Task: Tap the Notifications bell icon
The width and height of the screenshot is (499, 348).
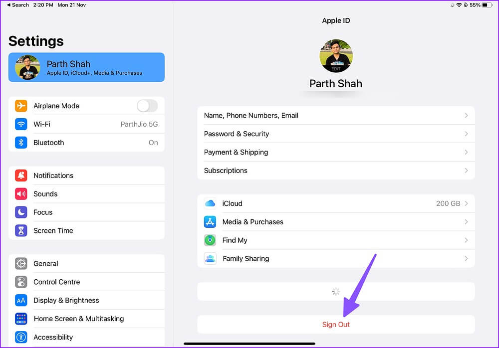Action: pyautogui.click(x=21, y=175)
